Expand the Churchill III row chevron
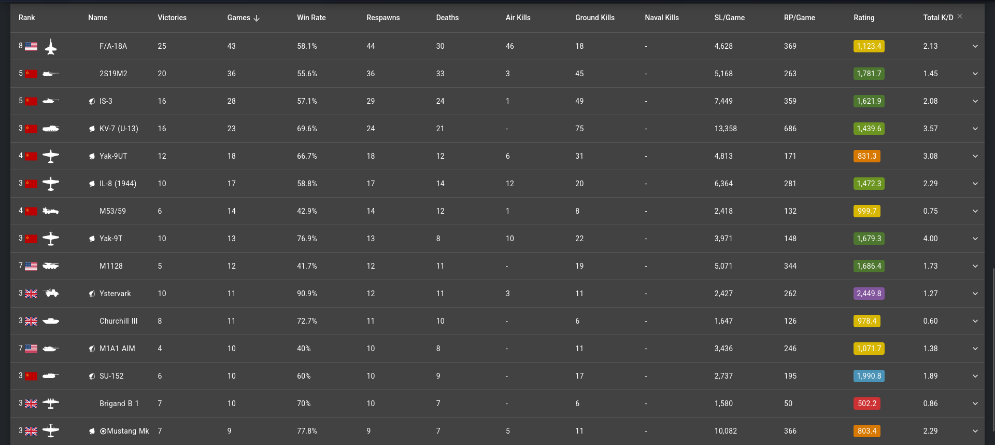This screenshot has height=445, width=995. pyautogui.click(x=975, y=322)
